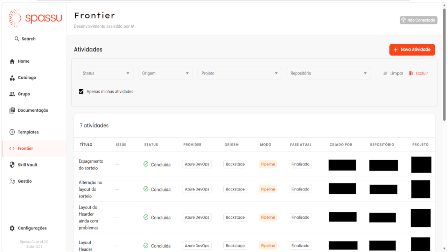448x252 pixels.
Task: Click Azure DevOps chip in Alteração no layout row
Action: pyautogui.click(x=197, y=189)
